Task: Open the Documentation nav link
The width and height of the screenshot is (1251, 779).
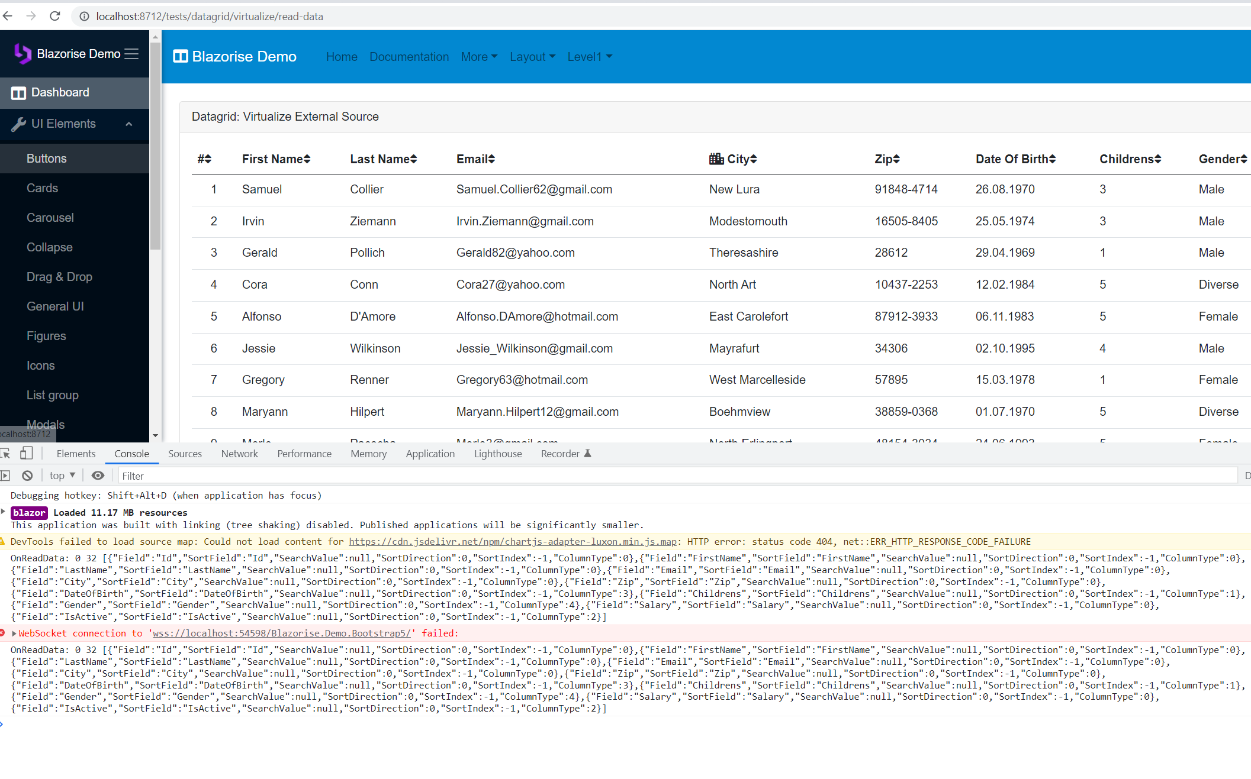Action: (409, 57)
